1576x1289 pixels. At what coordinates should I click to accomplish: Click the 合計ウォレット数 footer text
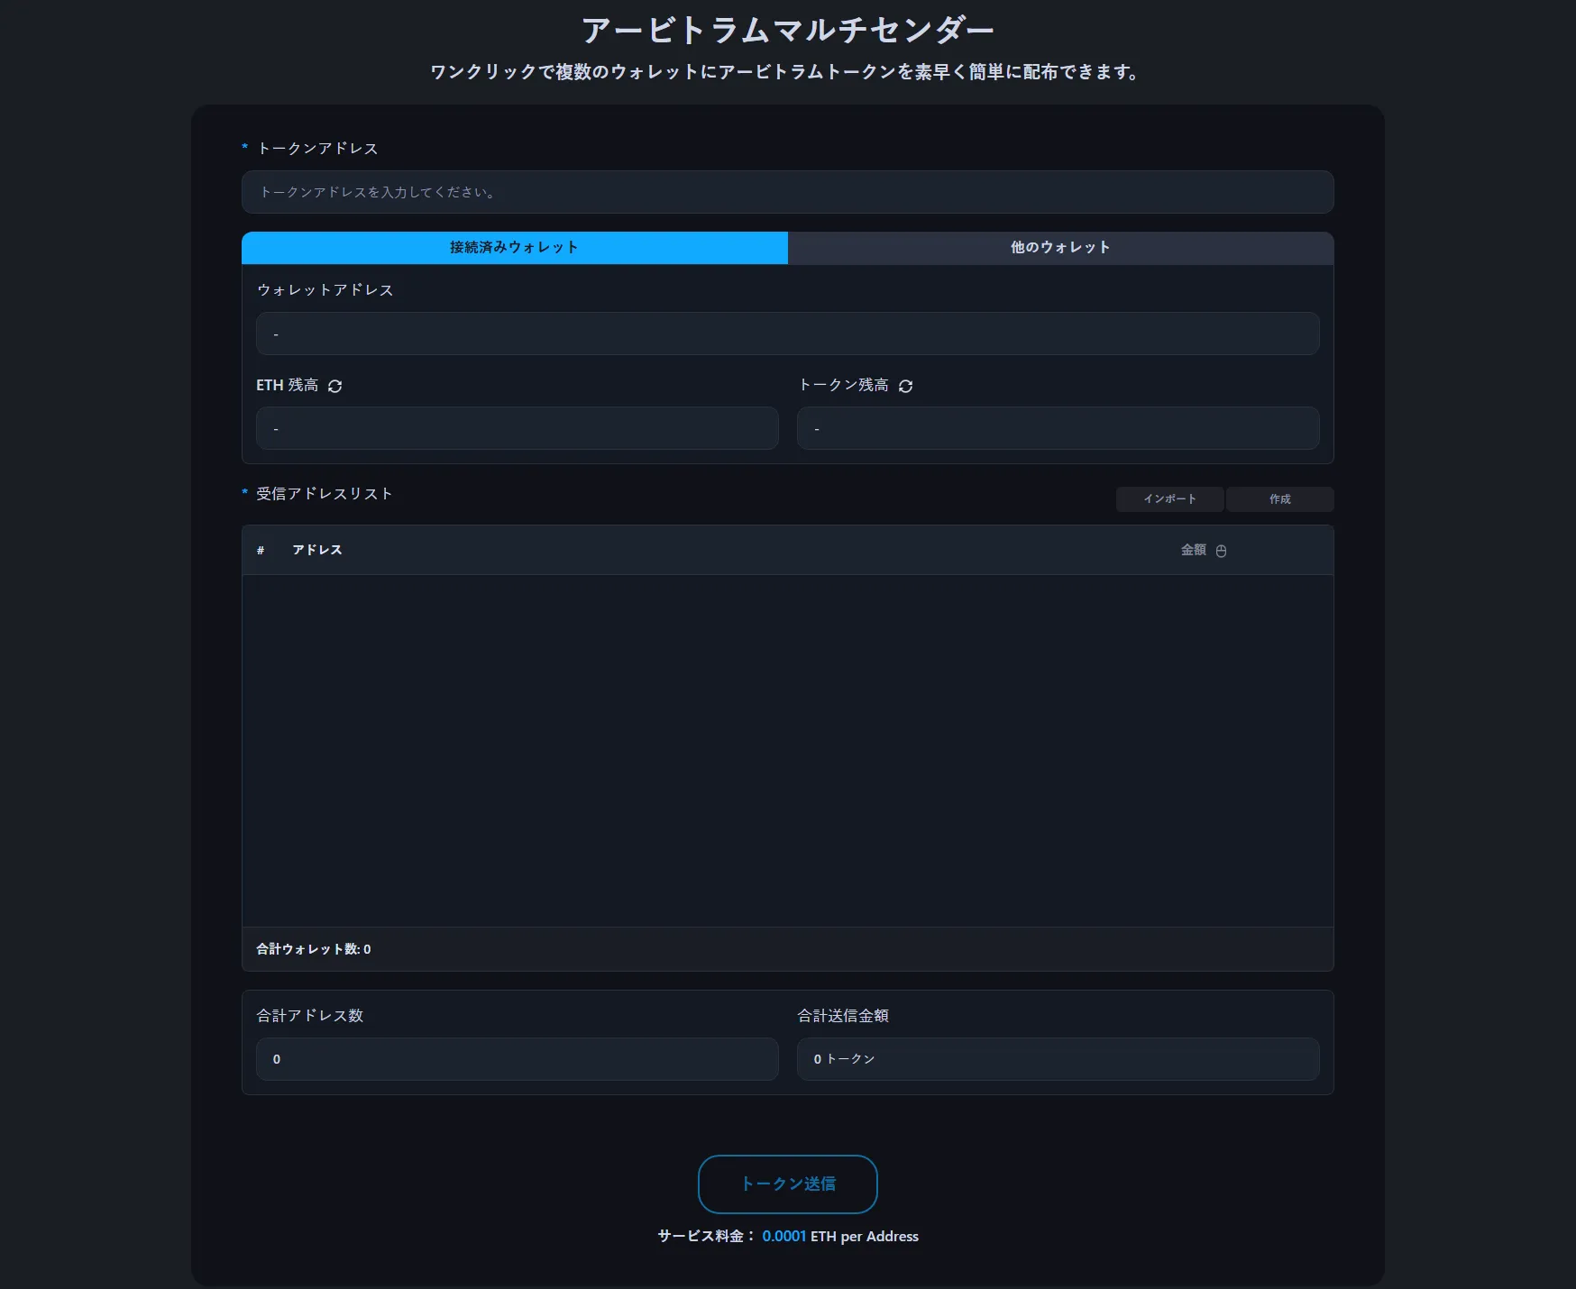(314, 949)
